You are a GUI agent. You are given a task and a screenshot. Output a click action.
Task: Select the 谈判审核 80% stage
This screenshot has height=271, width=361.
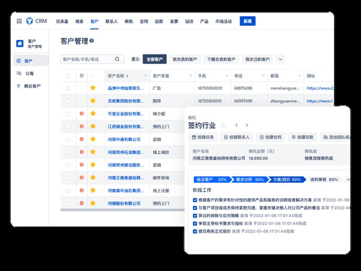click(324, 179)
